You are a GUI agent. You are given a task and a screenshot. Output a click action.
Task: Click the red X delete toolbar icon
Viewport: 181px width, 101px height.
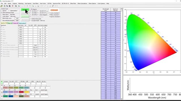[13, 6]
